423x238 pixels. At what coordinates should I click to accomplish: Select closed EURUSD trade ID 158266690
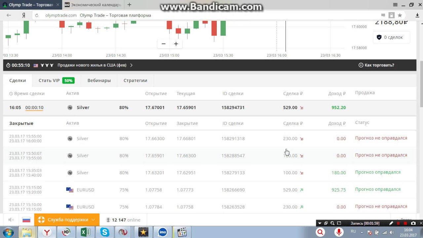(x=233, y=190)
